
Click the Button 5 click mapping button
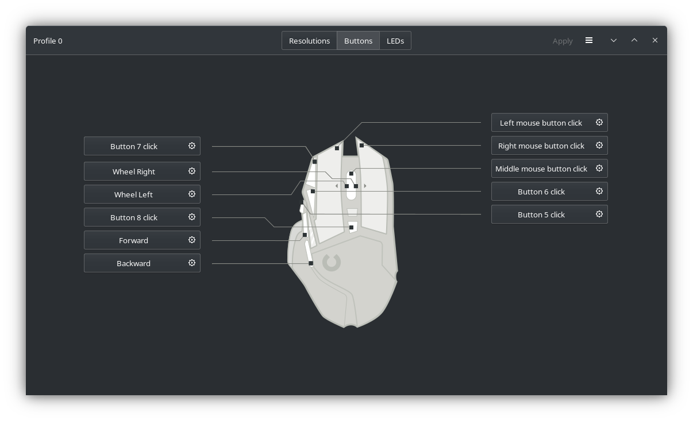click(x=549, y=215)
